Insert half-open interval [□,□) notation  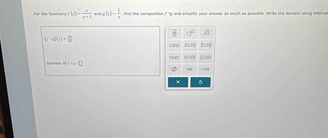pyautogui.click(x=205, y=58)
